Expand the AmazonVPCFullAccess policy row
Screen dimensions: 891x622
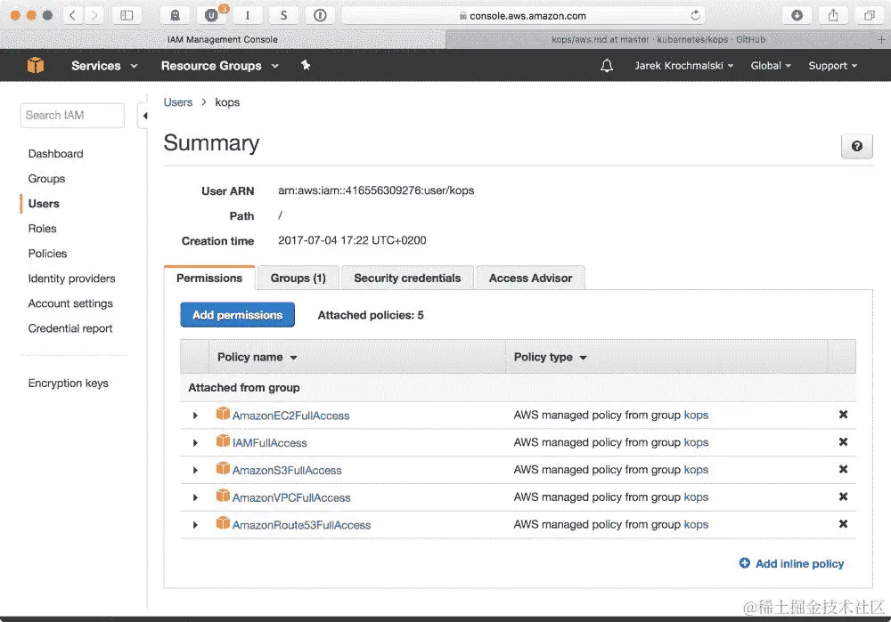coord(195,497)
